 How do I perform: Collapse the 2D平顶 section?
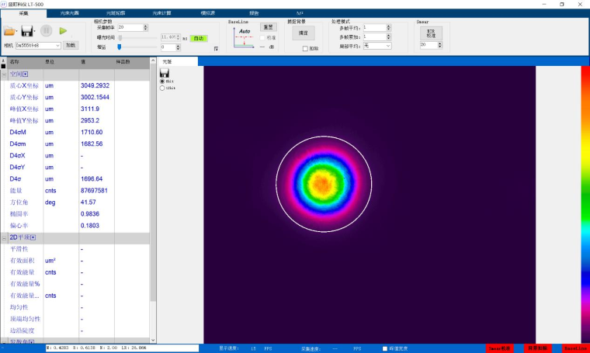click(x=4, y=237)
